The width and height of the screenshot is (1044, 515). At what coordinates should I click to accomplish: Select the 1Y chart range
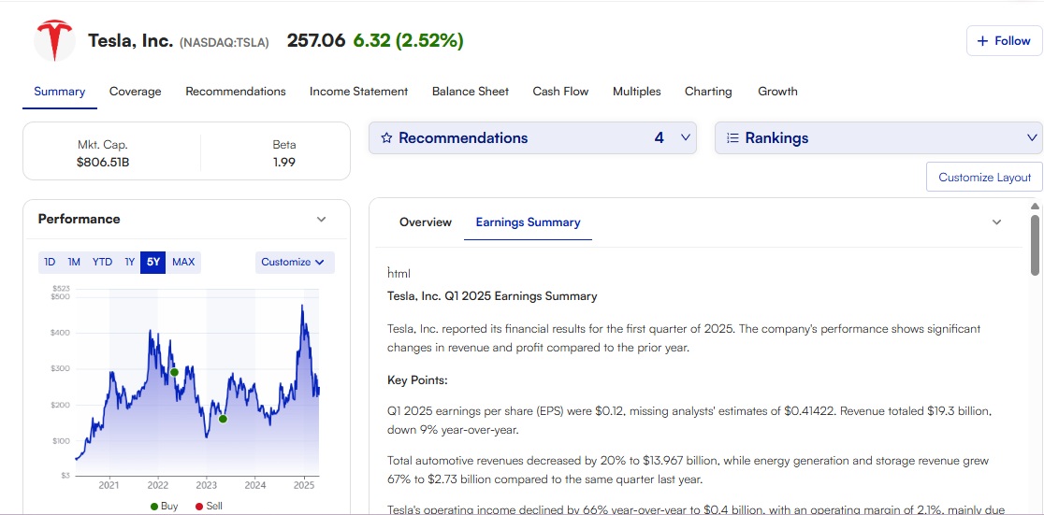pyautogui.click(x=129, y=262)
